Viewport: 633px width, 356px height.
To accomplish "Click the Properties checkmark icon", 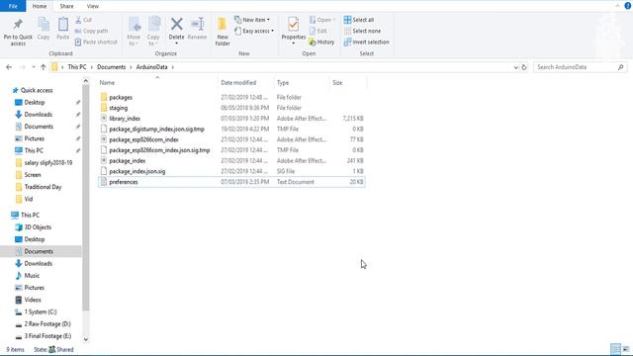I will [x=294, y=24].
